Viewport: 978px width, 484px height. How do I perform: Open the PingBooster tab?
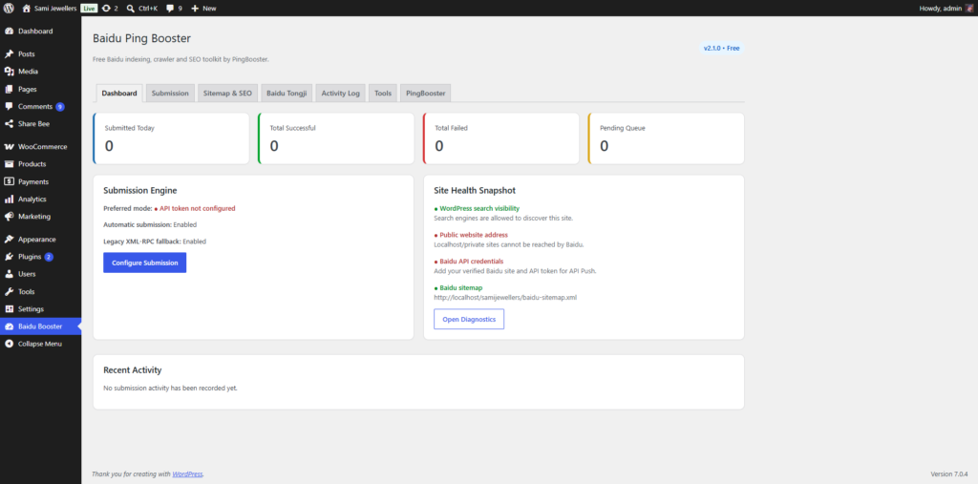click(x=425, y=93)
